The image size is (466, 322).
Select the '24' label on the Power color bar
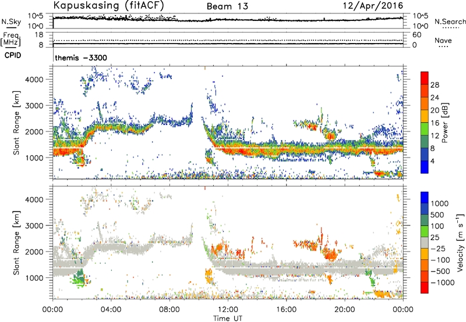(435, 98)
